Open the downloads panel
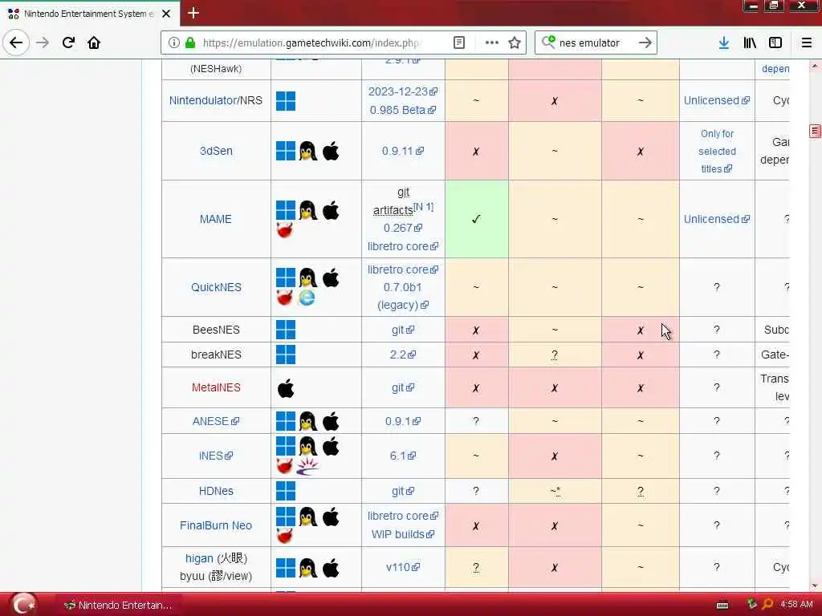 724,43
